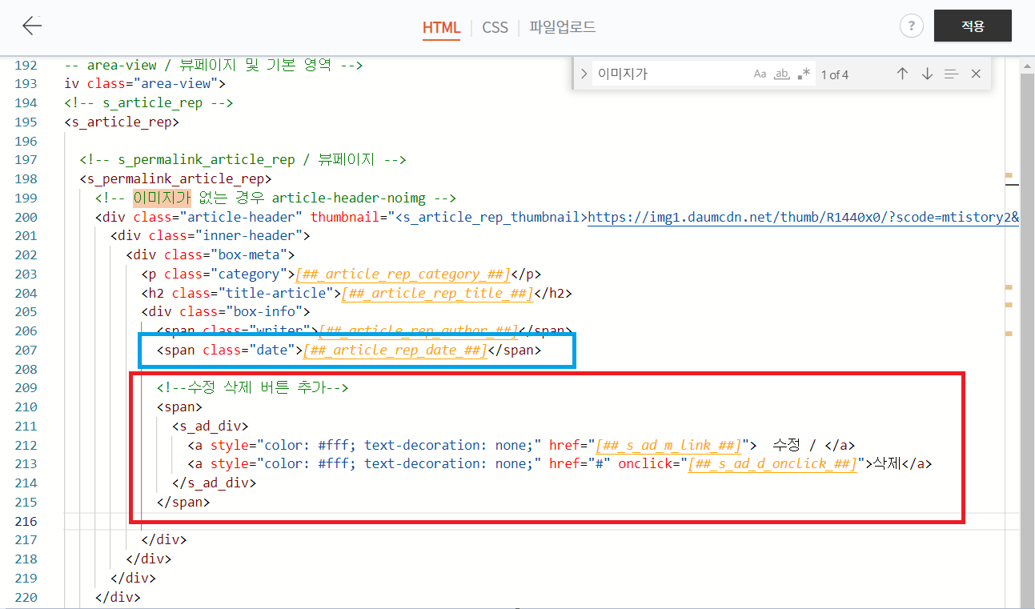Expand replace field with the find widget chevron

[x=584, y=74]
